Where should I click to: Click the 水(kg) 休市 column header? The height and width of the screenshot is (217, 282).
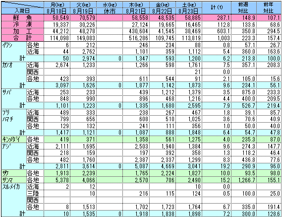110,8
